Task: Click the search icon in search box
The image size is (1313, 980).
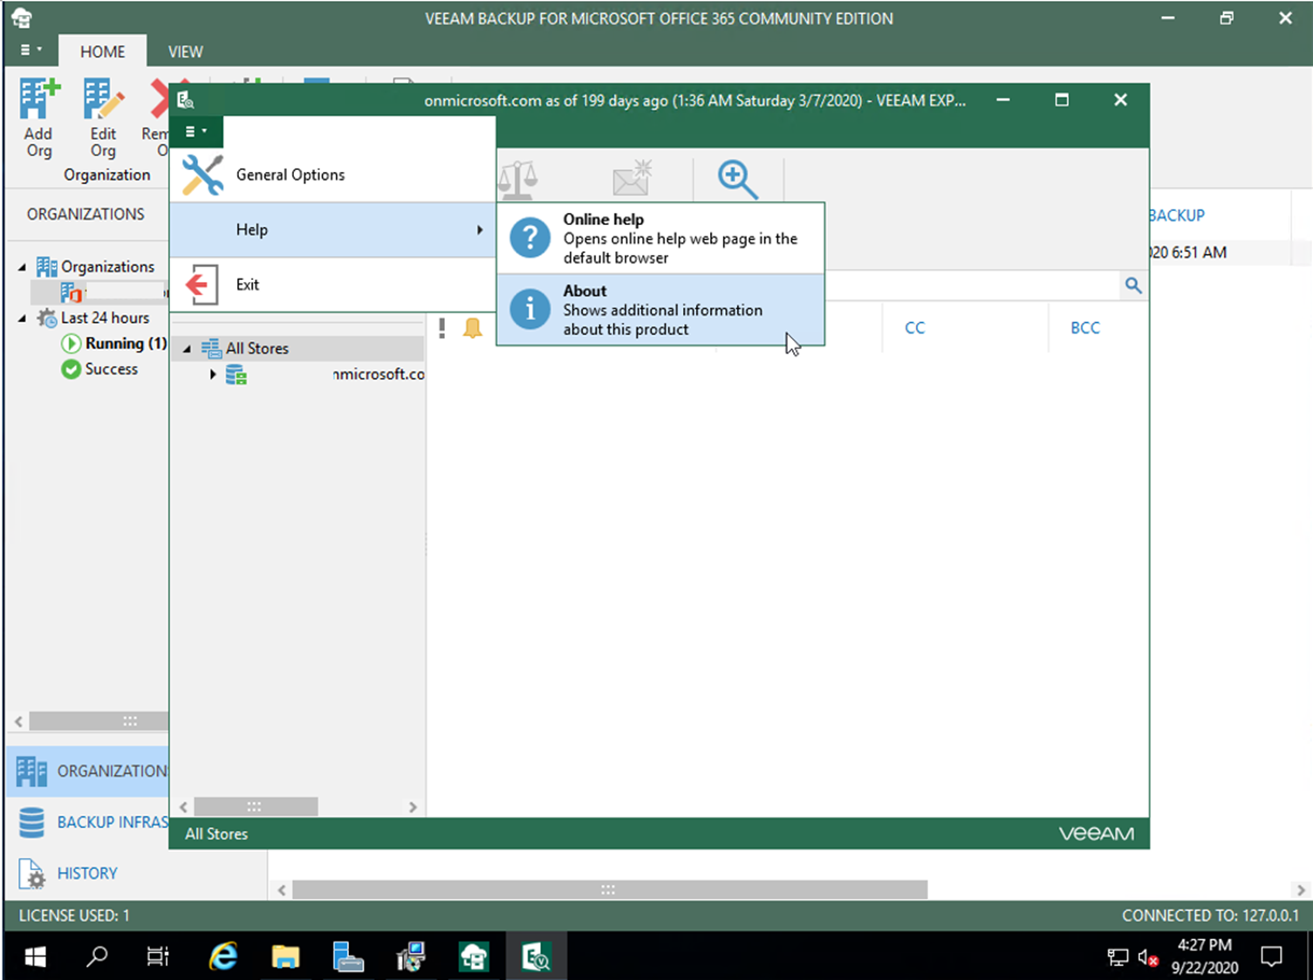Action: click(1132, 285)
